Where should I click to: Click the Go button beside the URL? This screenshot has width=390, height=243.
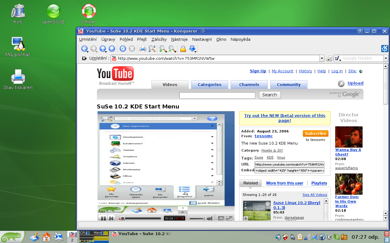point(329,58)
